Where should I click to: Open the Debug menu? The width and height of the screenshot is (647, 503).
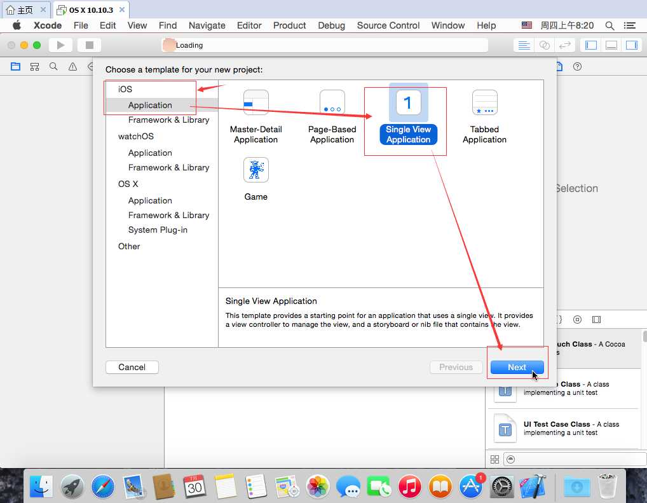(x=331, y=25)
